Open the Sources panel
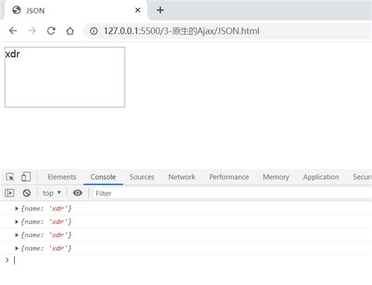 (142, 177)
